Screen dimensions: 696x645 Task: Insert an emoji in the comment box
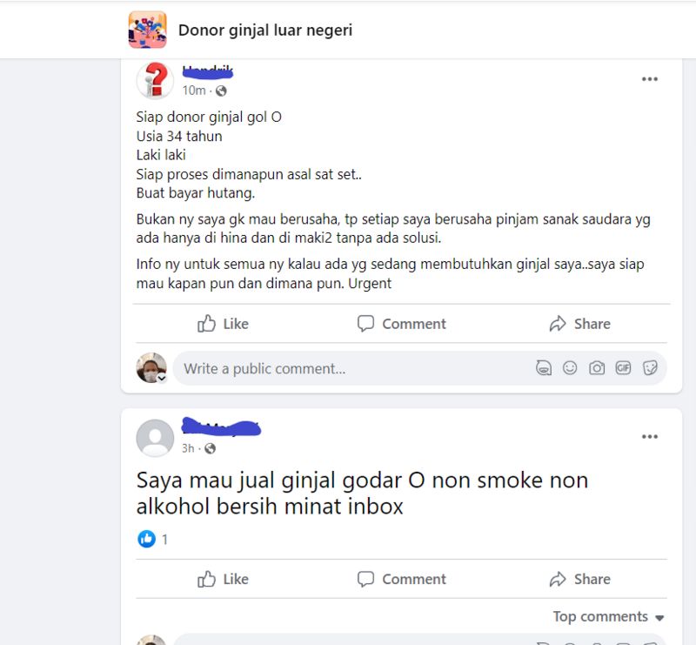coord(570,368)
